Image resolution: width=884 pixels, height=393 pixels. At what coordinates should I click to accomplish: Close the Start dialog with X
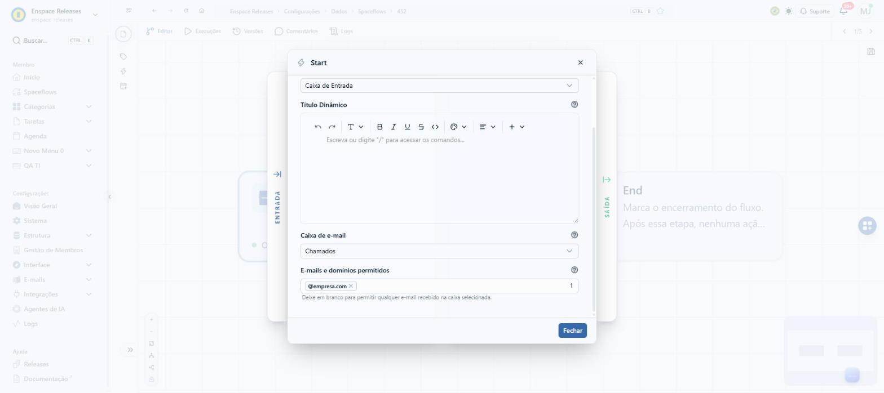[x=580, y=63]
